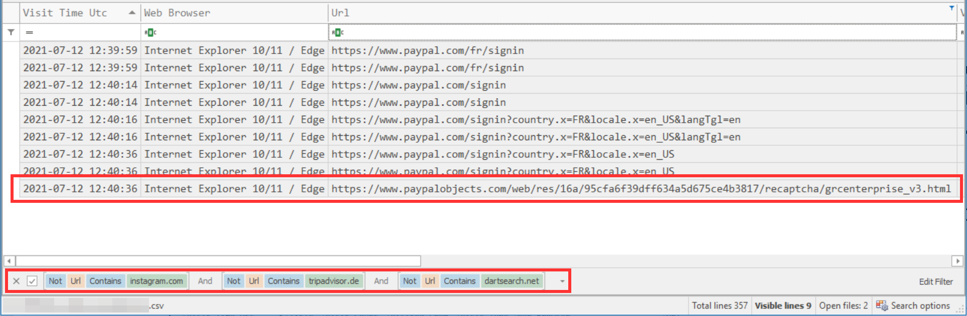967x316 pixels.
Task: Click Total lines 357 in status bar
Action: pyautogui.click(x=720, y=305)
